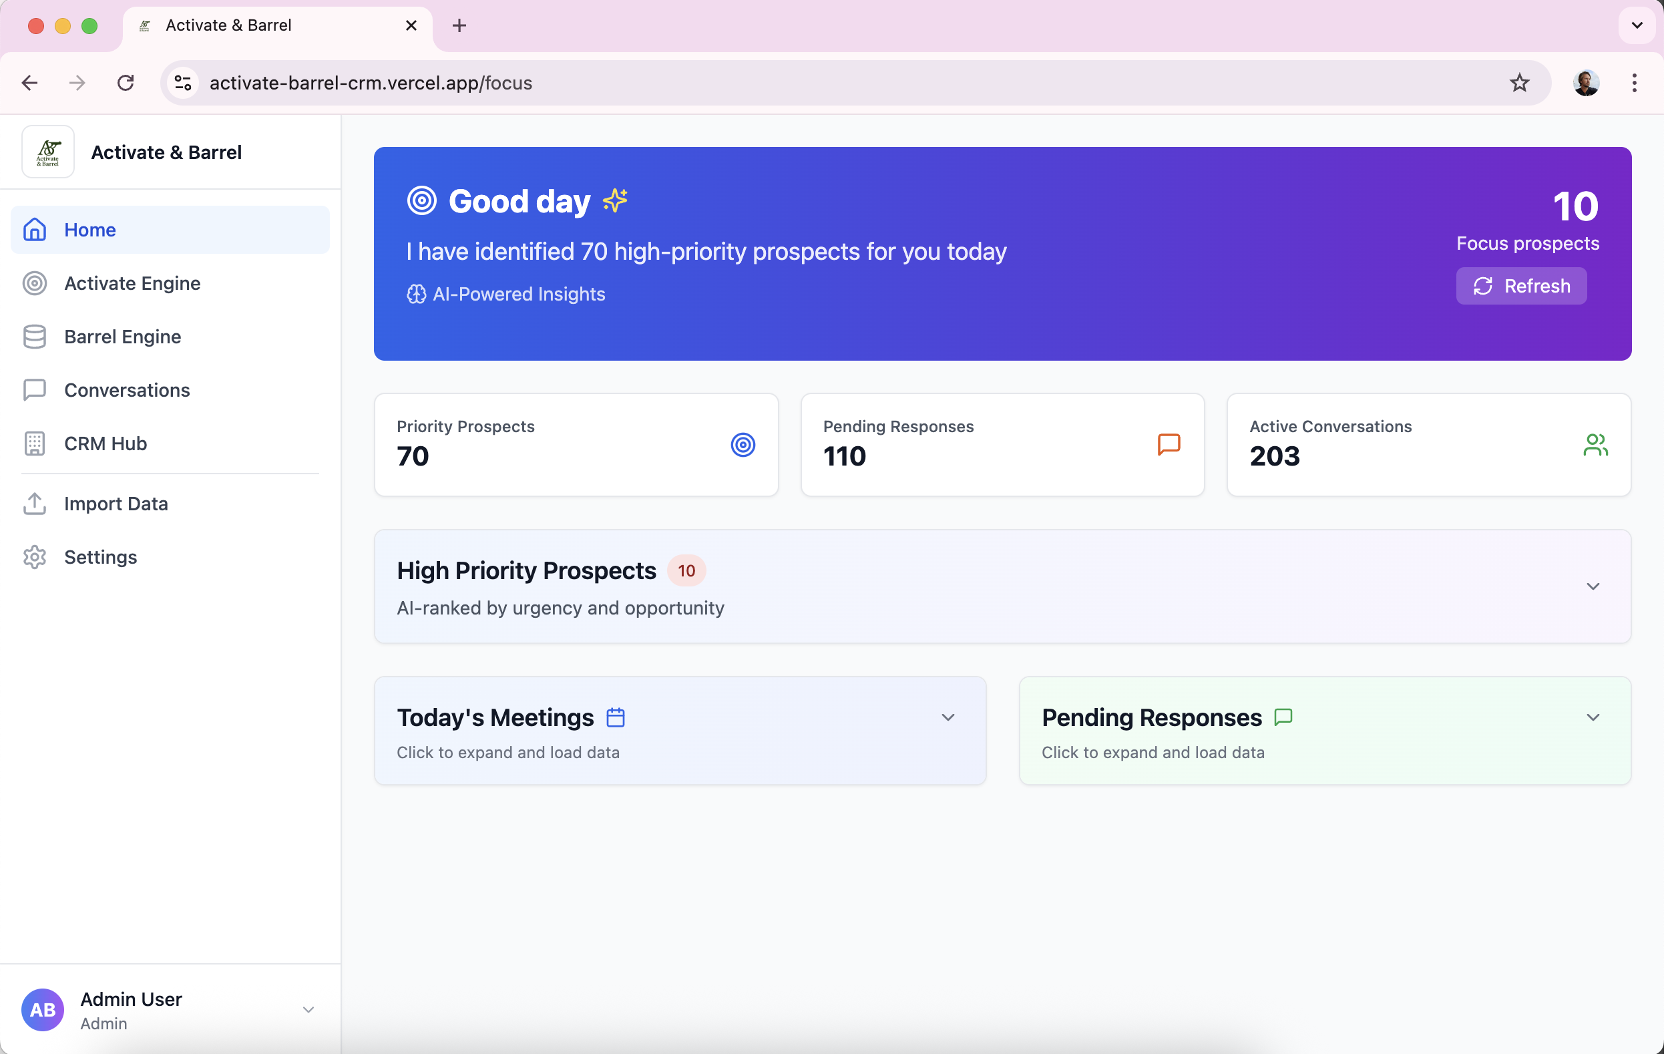Click the Priority Prospects stat card
Image resolution: width=1664 pixels, height=1054 pixels.
(x=576, y=444)
